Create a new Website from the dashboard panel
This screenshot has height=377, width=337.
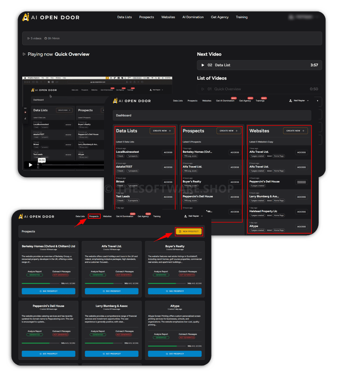coord(295,131)
